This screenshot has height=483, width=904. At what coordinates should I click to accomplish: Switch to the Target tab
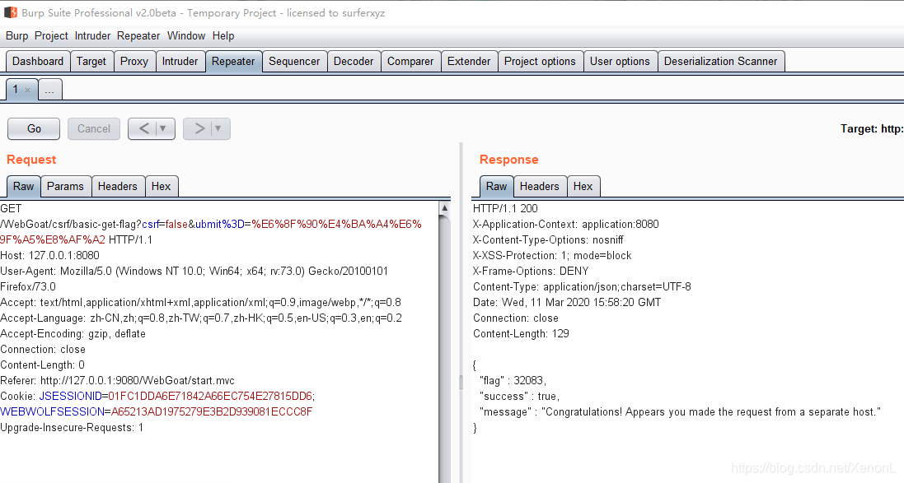(x=91, y=61)
